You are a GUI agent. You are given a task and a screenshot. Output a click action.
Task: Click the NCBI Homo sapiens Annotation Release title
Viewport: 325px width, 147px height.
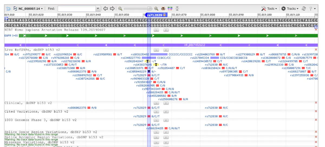pos(55,30)
